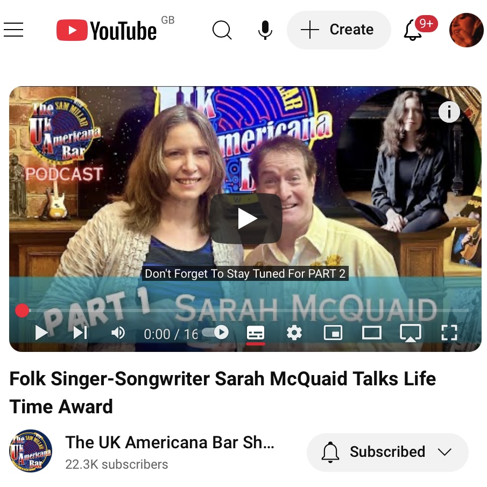Viewport: 487px width, 487px height.
Task: Enable miniplayer mode
Action: point(333,333)
